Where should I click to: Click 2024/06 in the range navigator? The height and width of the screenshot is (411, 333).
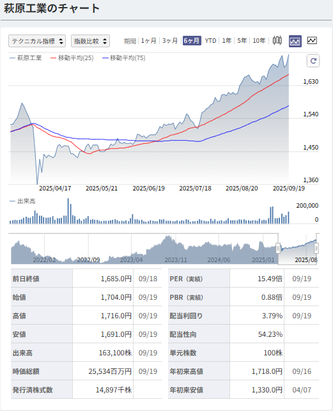tap(219, 260)
